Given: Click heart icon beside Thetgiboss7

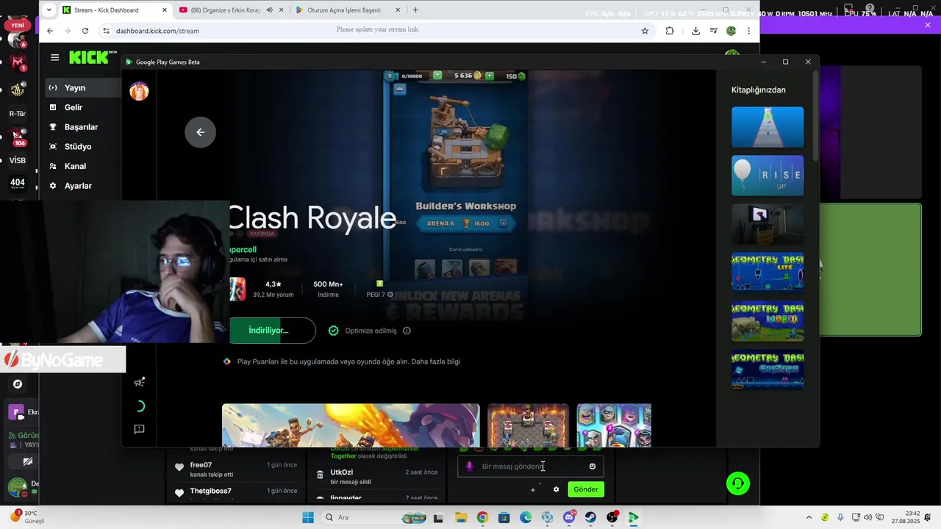Looking at the screenshot, I should pos(179,493).
